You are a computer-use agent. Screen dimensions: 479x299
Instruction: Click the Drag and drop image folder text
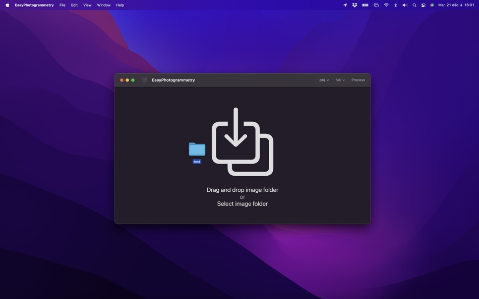click(242, 190)
